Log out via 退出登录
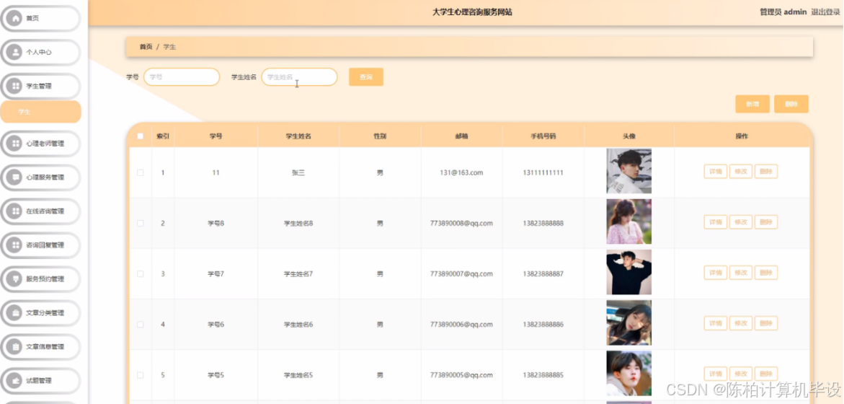 click(825, 12)
